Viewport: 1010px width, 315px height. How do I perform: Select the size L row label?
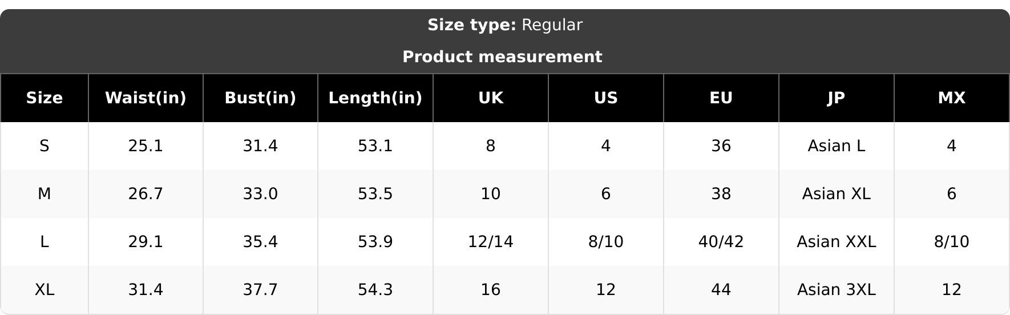point(45,242)
